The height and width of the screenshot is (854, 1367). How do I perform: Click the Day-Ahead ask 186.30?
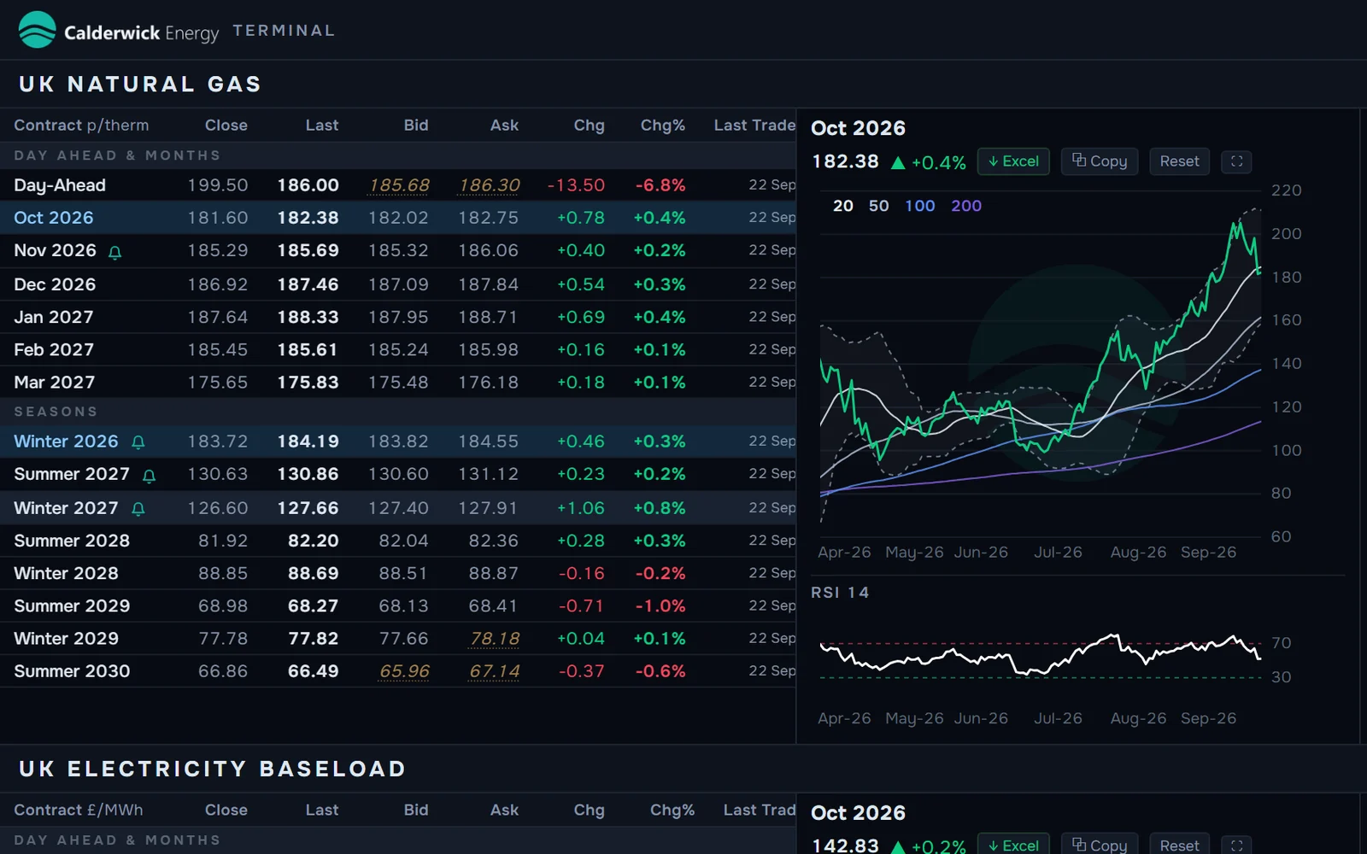click(489, 185)
